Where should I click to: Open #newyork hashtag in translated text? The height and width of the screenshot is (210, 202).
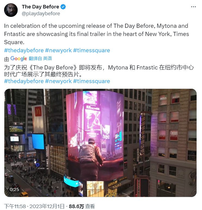tap(58, 81)
